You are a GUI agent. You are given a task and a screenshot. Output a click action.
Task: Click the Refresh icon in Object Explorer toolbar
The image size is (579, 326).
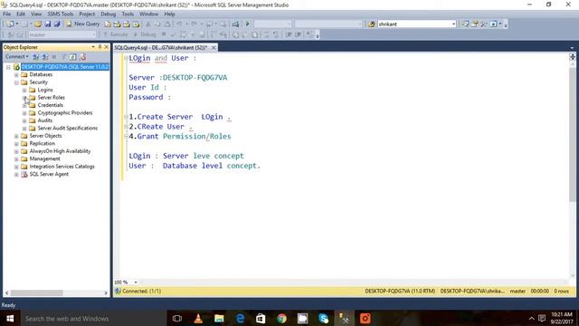tap(72, 57)
